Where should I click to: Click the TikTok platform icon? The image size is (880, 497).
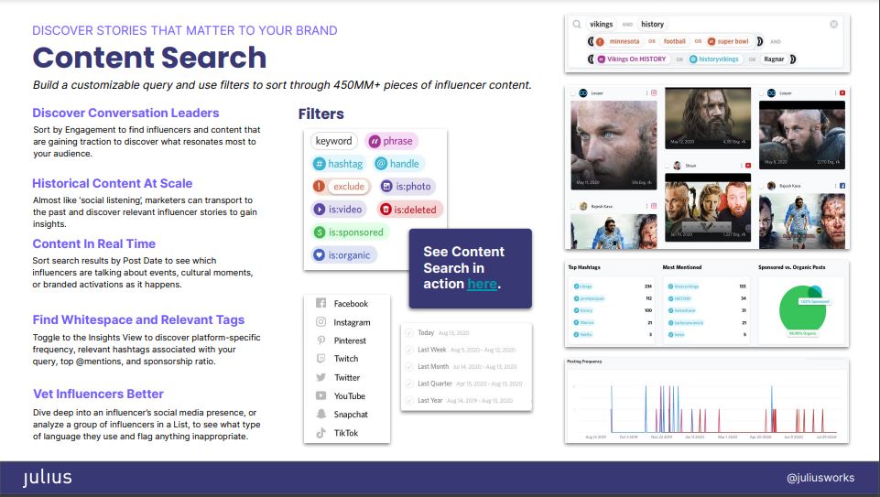tap(321, 433)
